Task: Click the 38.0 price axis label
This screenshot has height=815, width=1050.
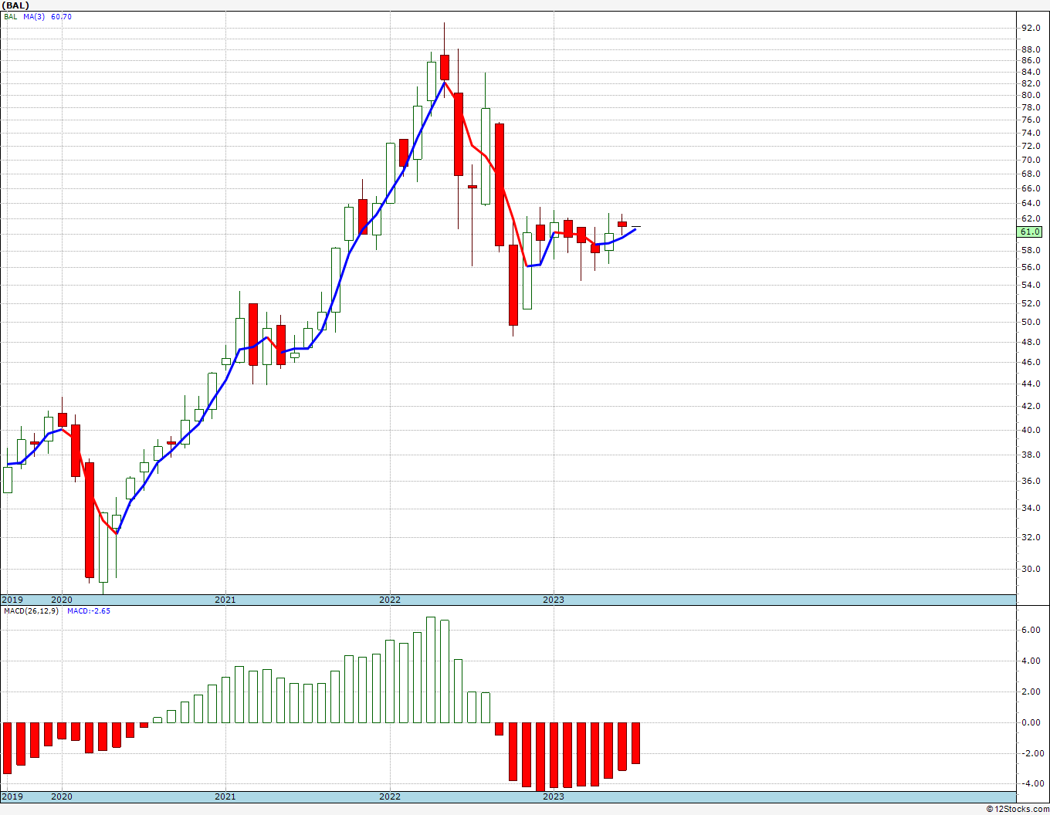Action: coord(1031,455)
